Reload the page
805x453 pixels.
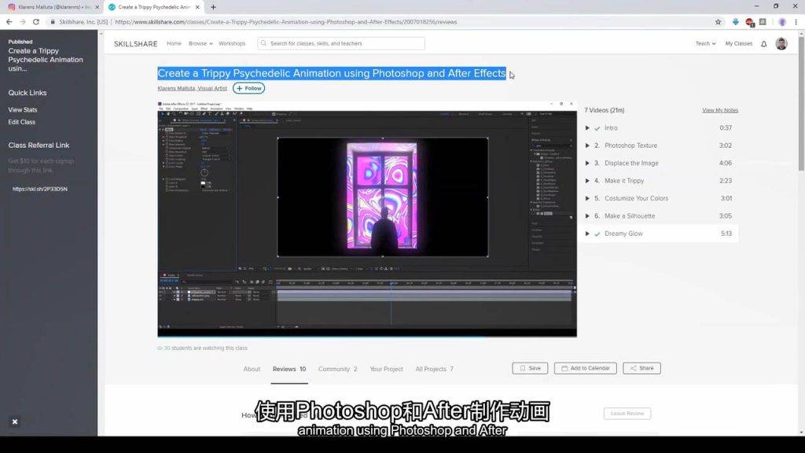36,22
